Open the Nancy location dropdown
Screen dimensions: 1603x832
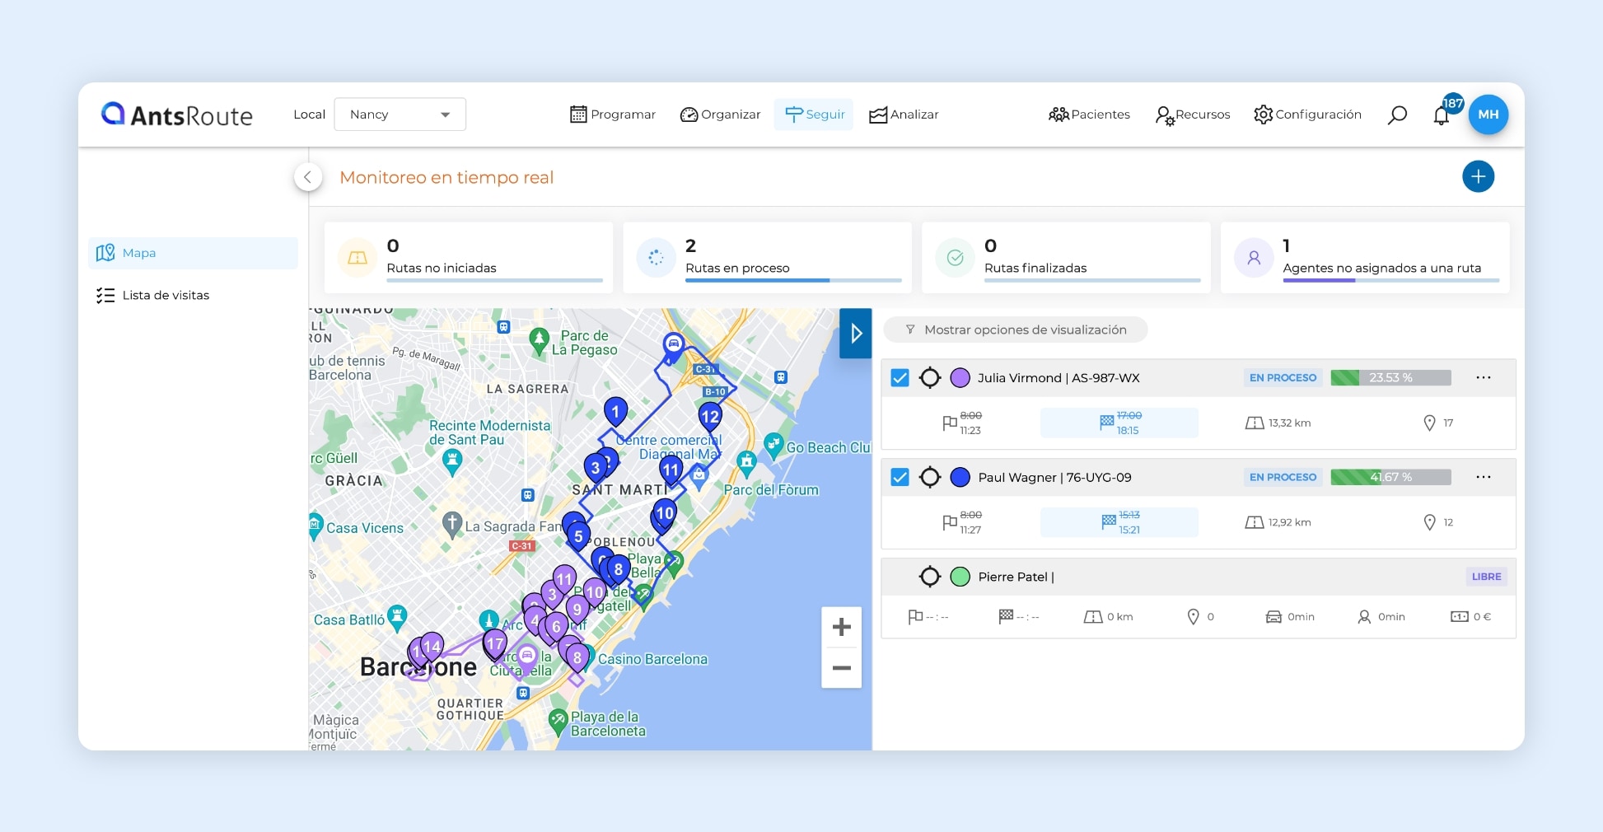[400, 114]
